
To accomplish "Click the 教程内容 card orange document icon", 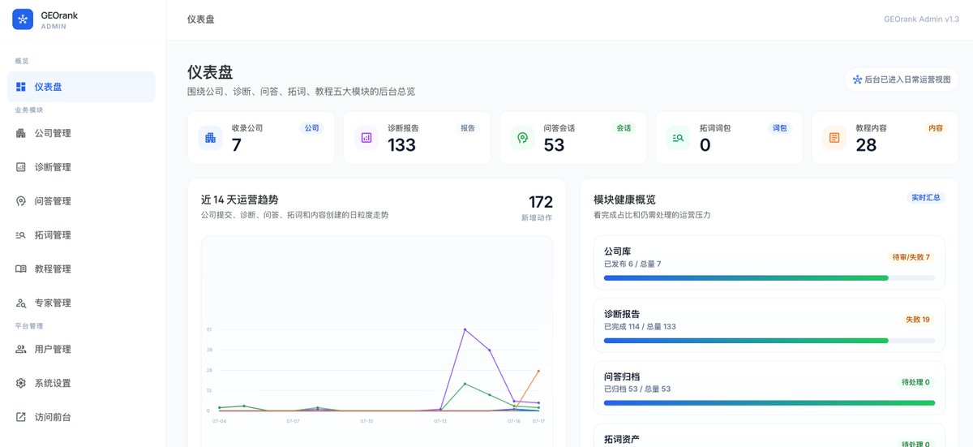I will (x=834, y=138).
